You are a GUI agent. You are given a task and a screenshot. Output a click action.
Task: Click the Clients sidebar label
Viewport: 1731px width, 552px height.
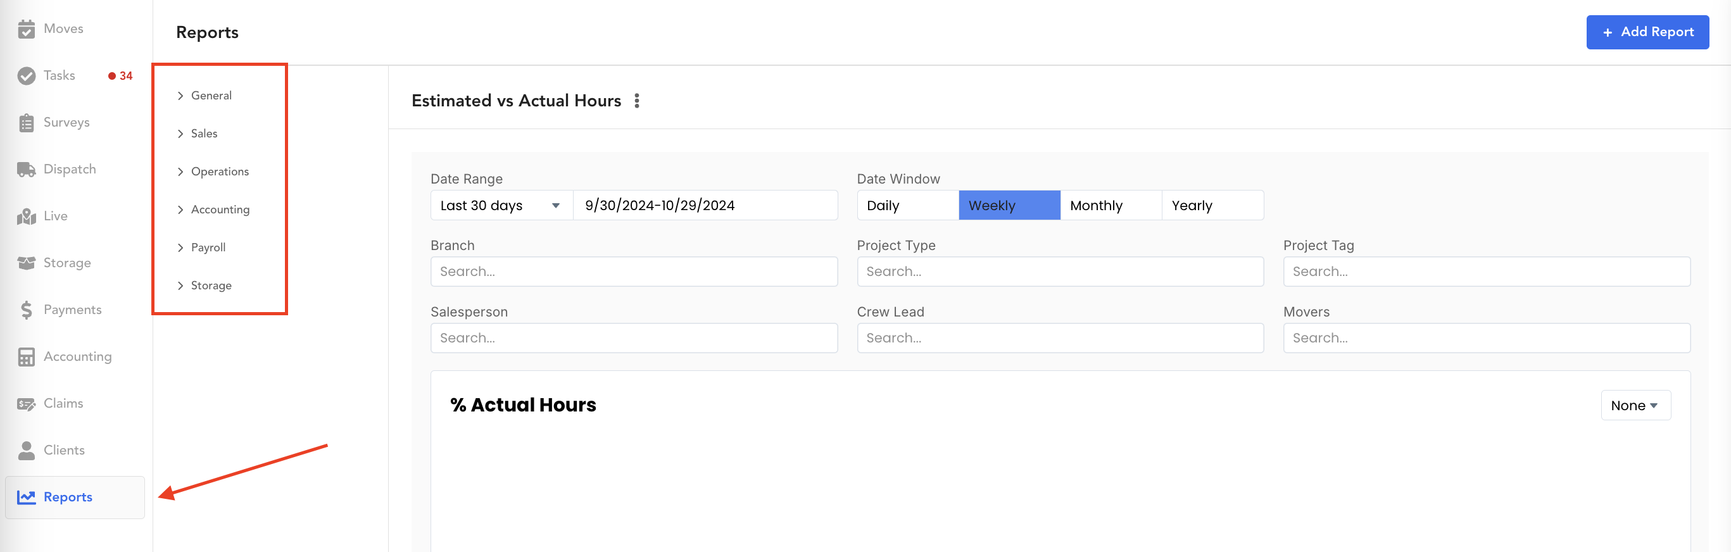[x=64, y=450]
